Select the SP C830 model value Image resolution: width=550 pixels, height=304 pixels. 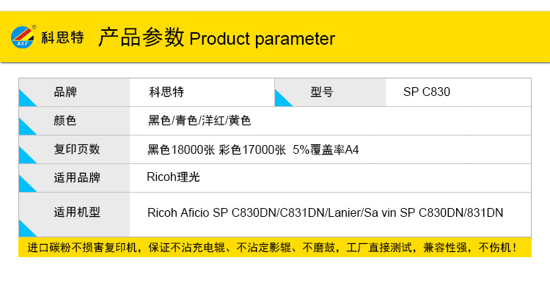[x=427, y=92]
